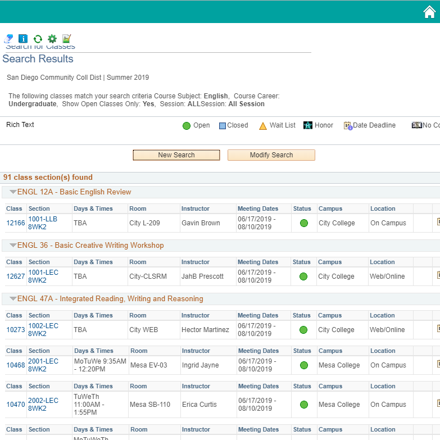Click the Closed legend blue square
440x440 pixels.
pyautogui.click(x=222, y=126)
